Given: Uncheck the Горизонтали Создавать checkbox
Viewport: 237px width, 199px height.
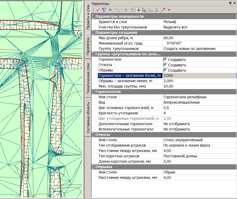Looking at the screenshot, I should [x=165, y=59].
